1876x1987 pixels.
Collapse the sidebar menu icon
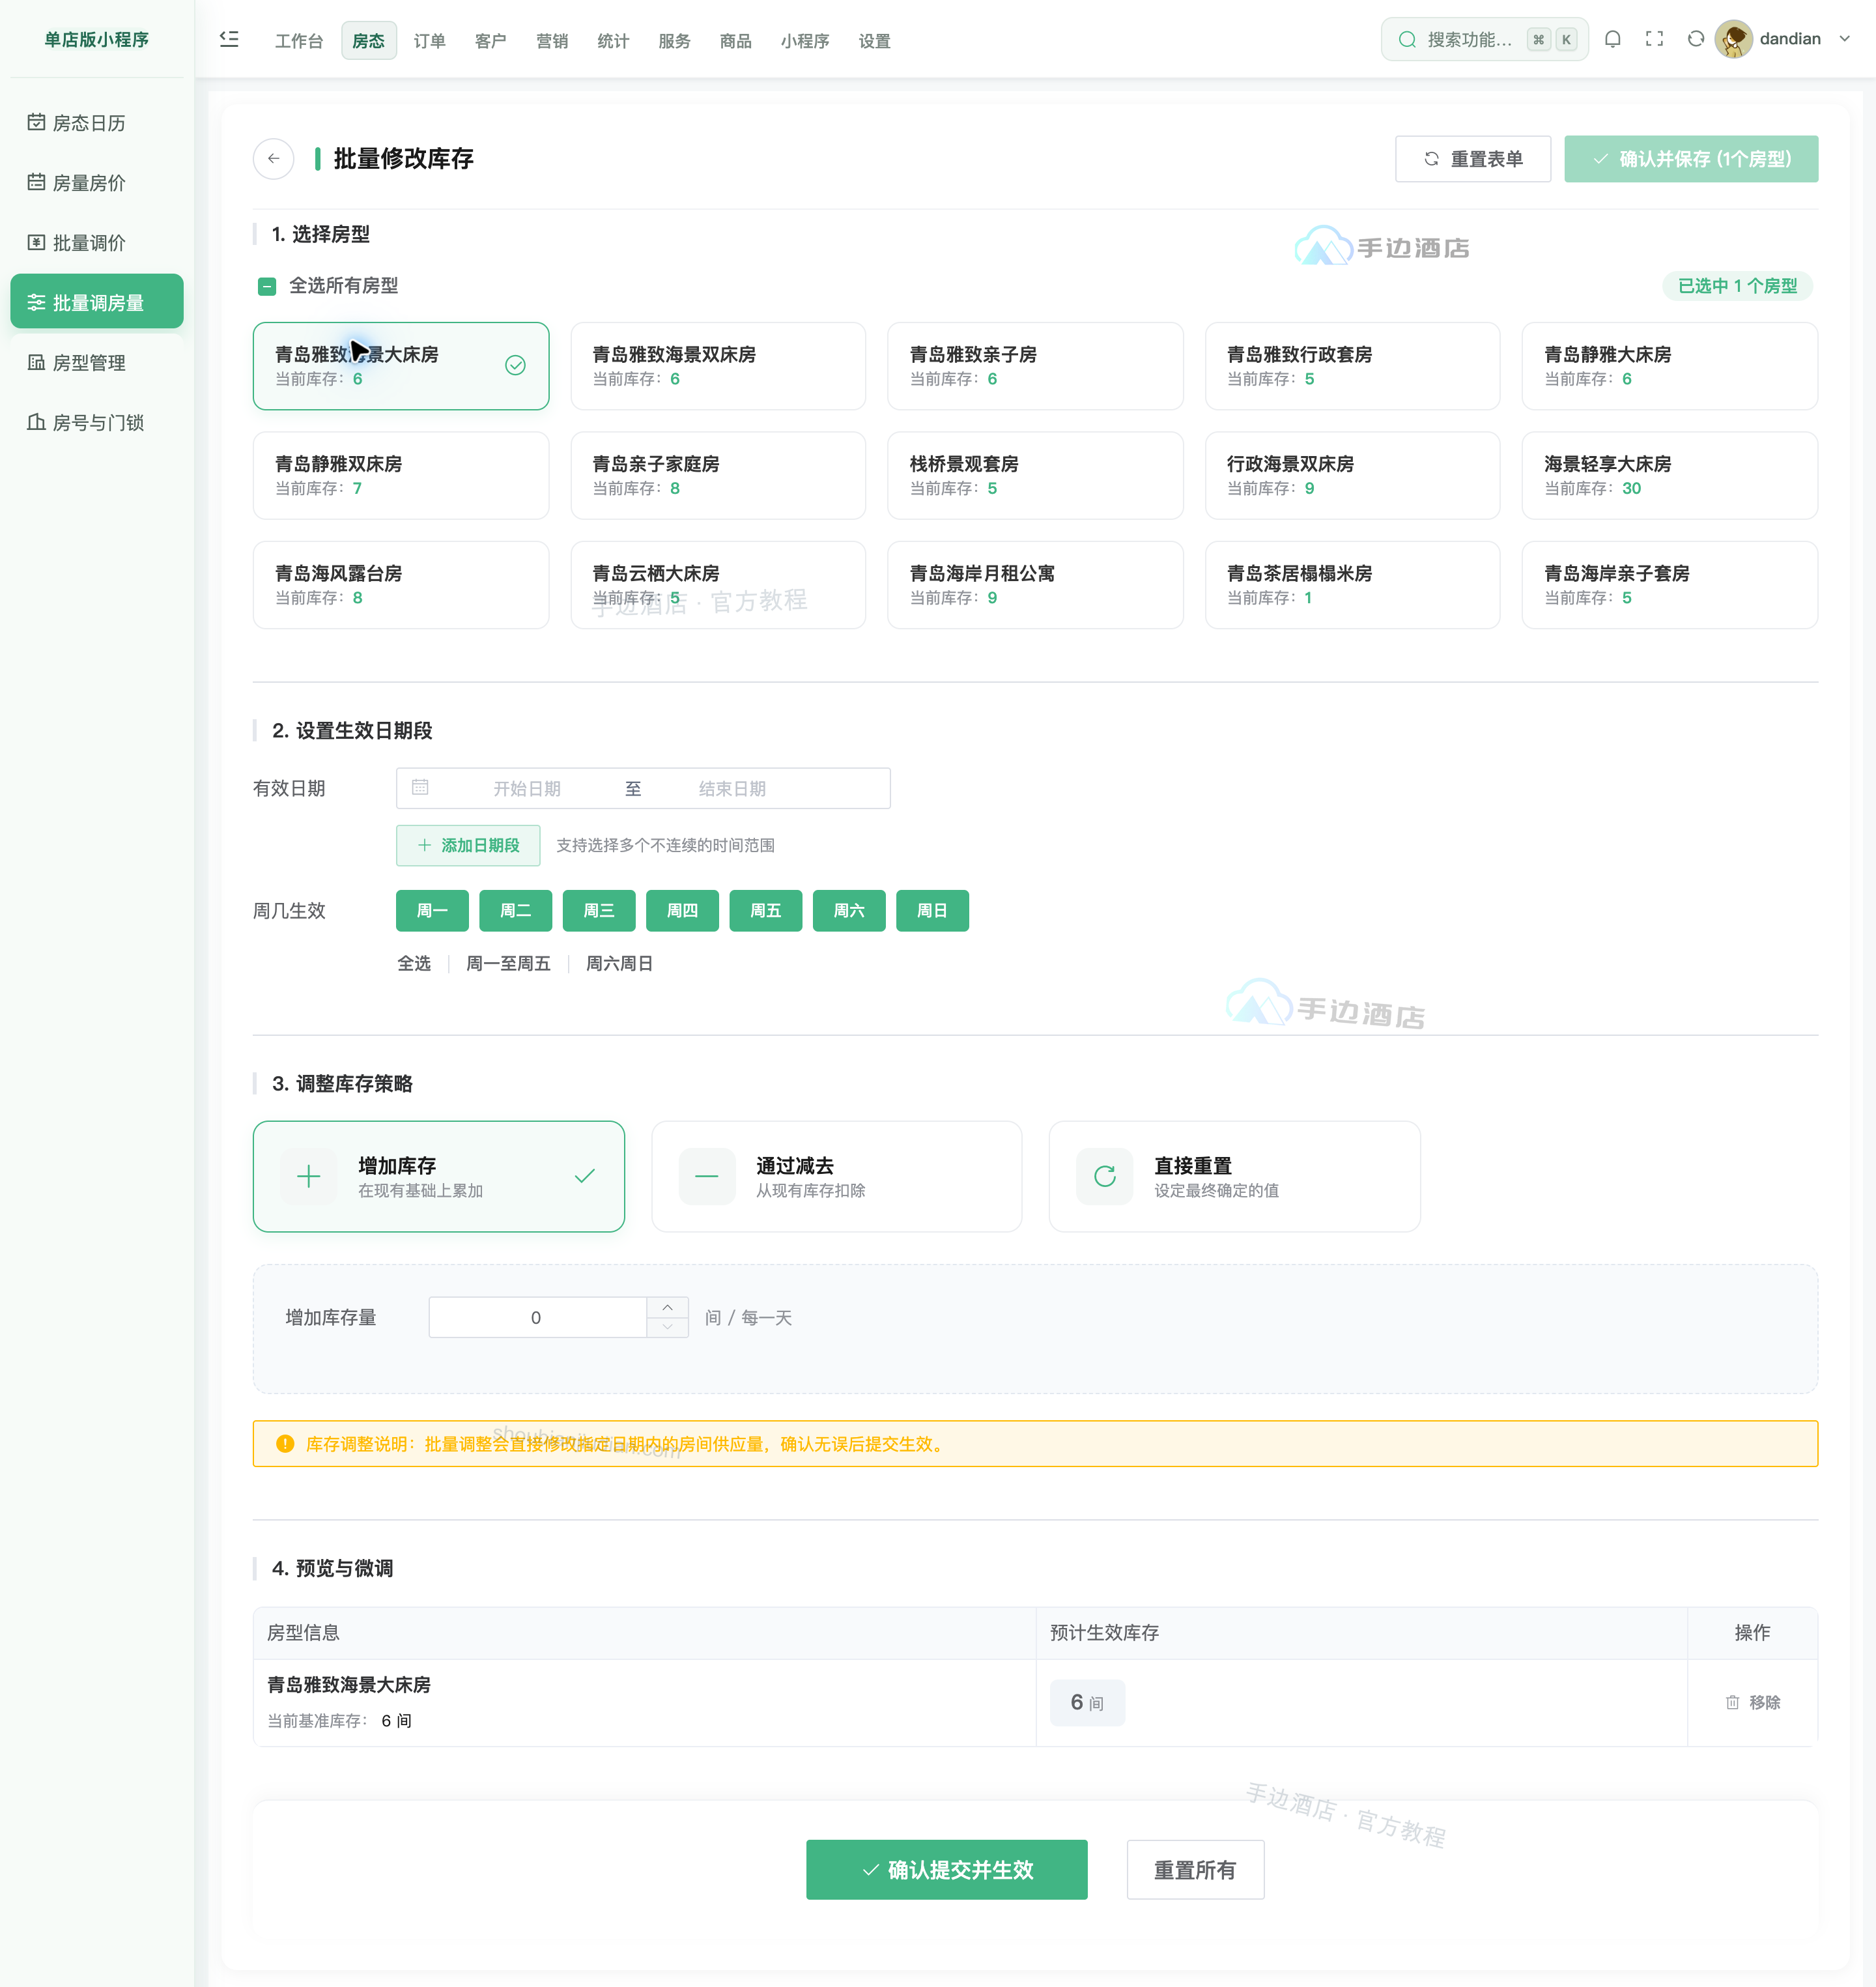click(x=229, y=39)
